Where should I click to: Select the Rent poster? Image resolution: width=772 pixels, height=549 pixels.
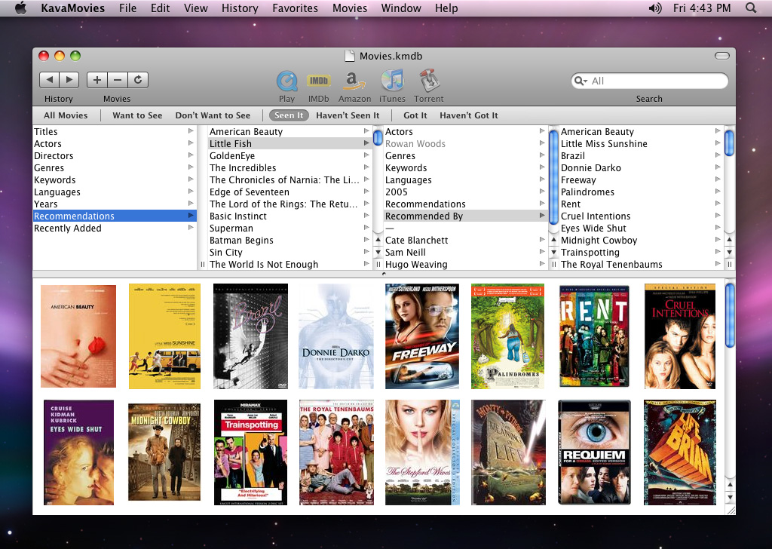pos(594,336)
